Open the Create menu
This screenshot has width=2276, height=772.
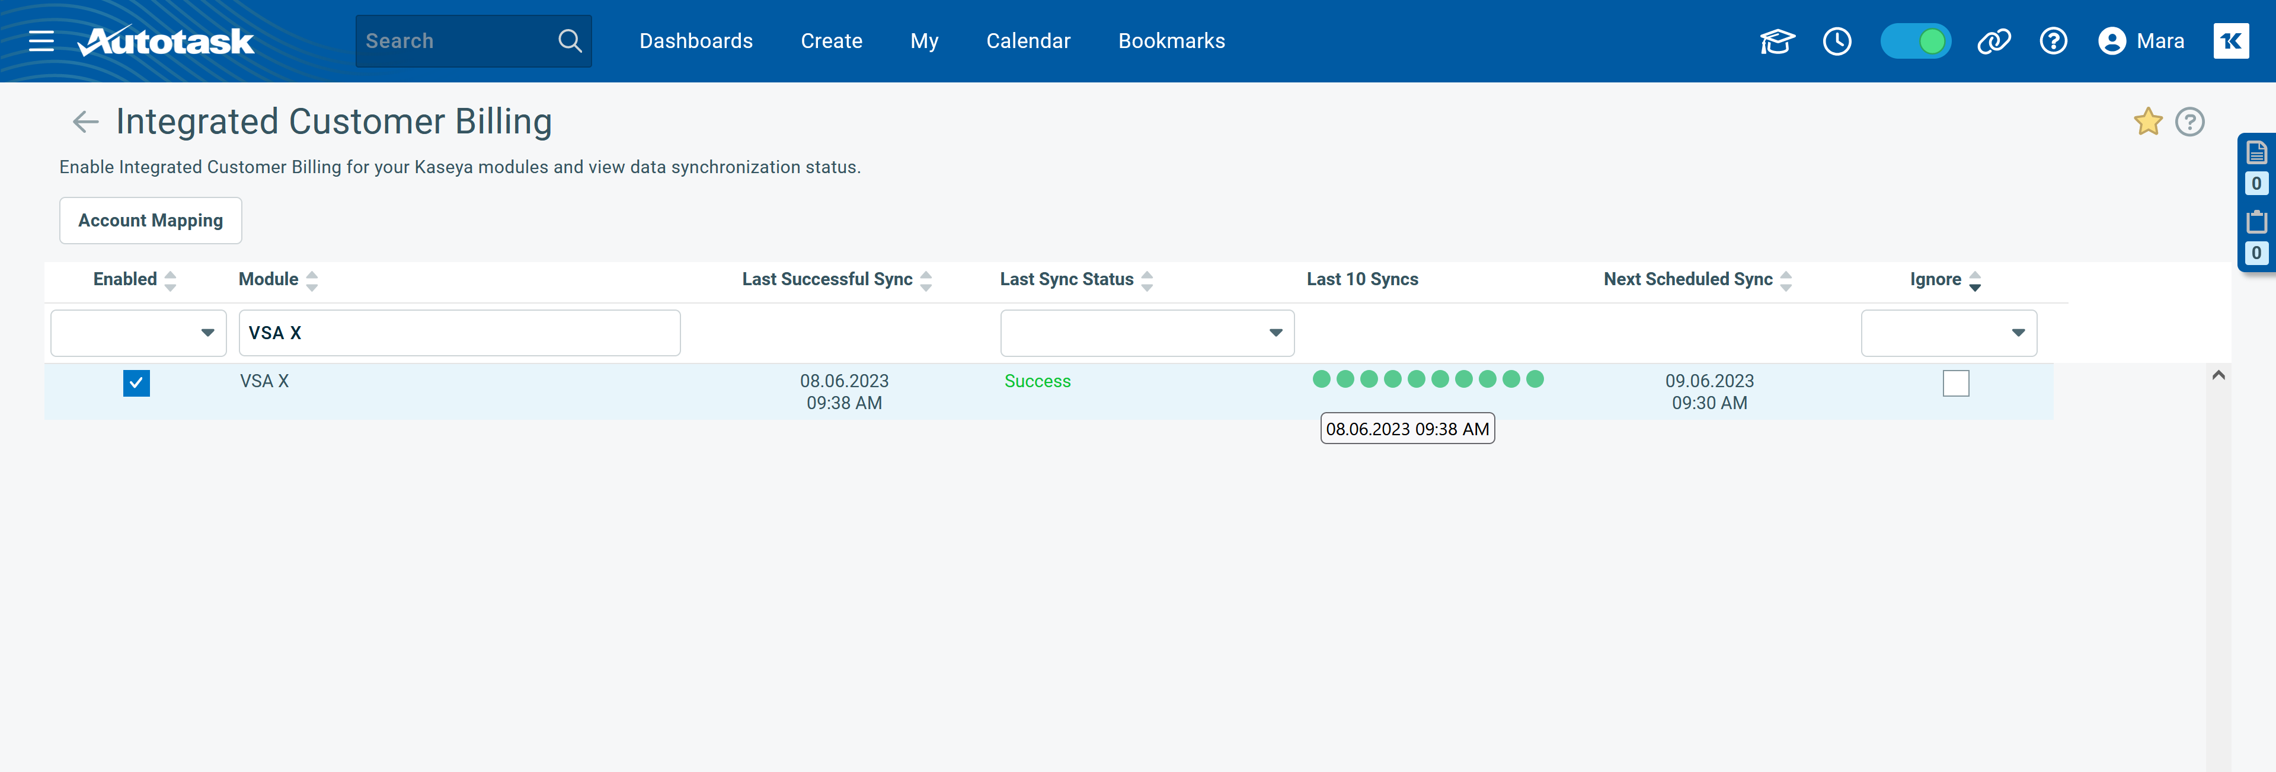coord(830,41)
